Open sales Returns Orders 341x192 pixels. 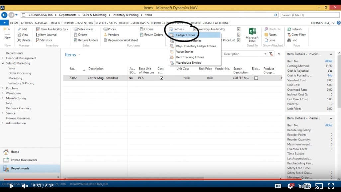pyautogui.click(x=86, y=40)
